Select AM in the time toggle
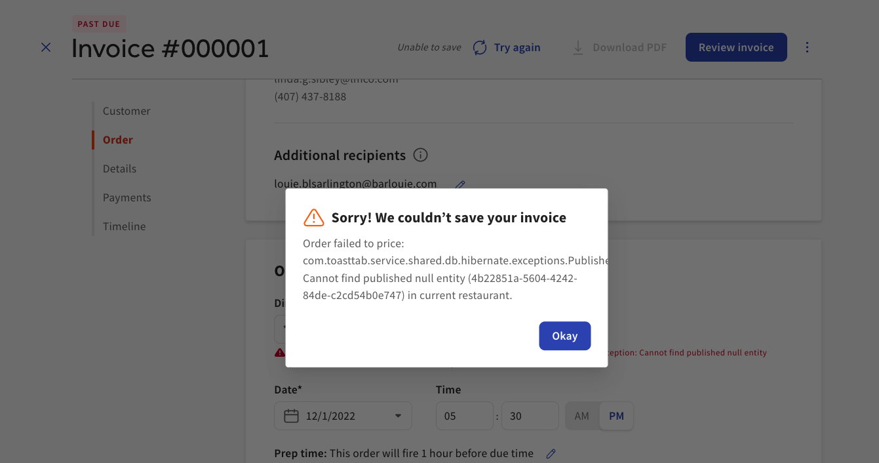879x463 pixels. 581,416
